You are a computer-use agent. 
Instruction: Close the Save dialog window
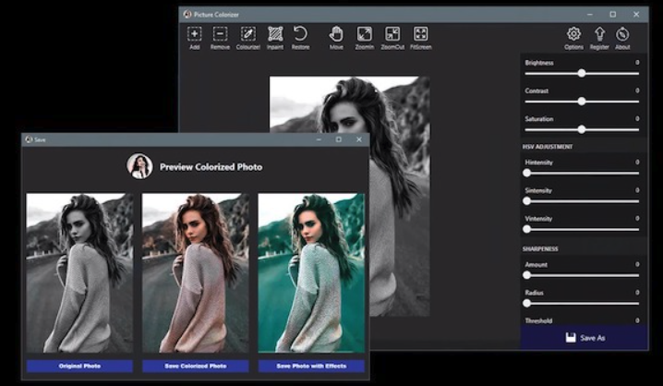pos(359,139)
